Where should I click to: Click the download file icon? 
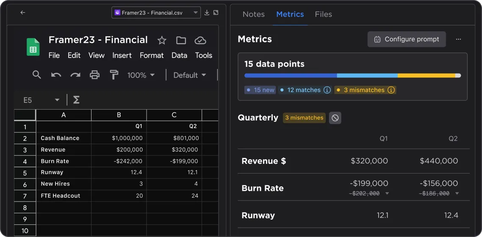click(207, 13)
